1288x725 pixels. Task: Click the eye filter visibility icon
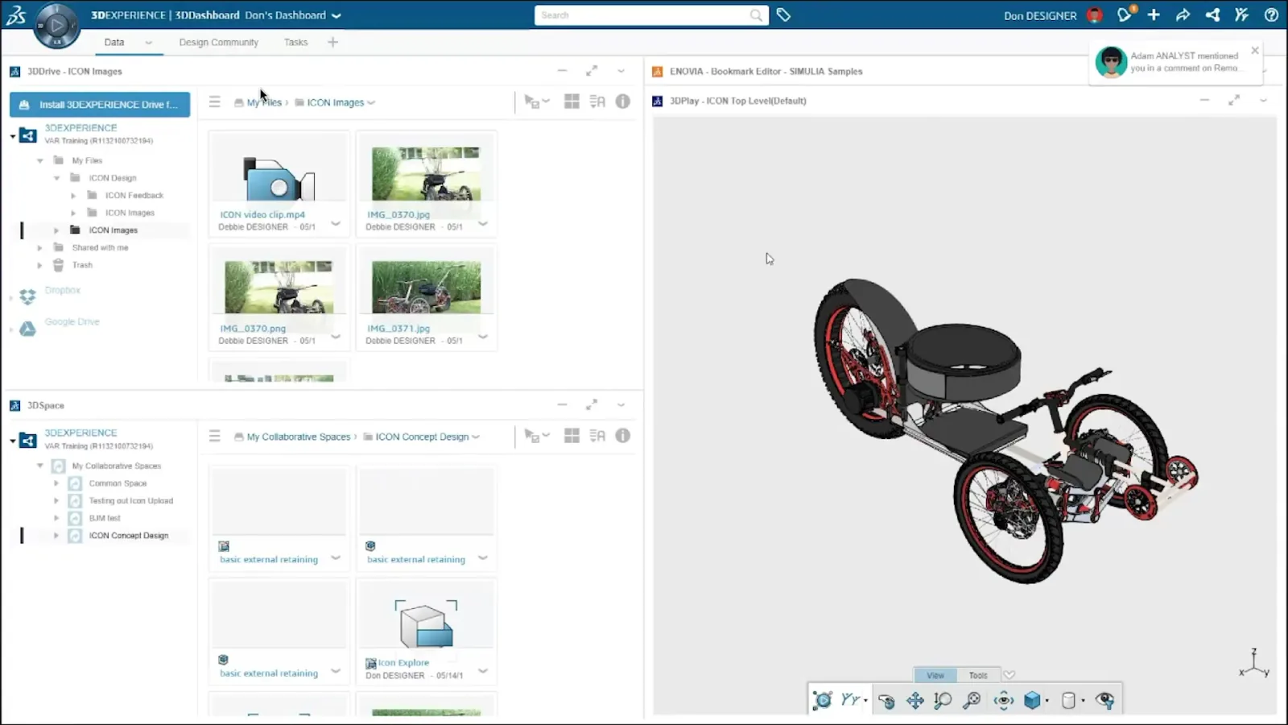(1105, 700)
